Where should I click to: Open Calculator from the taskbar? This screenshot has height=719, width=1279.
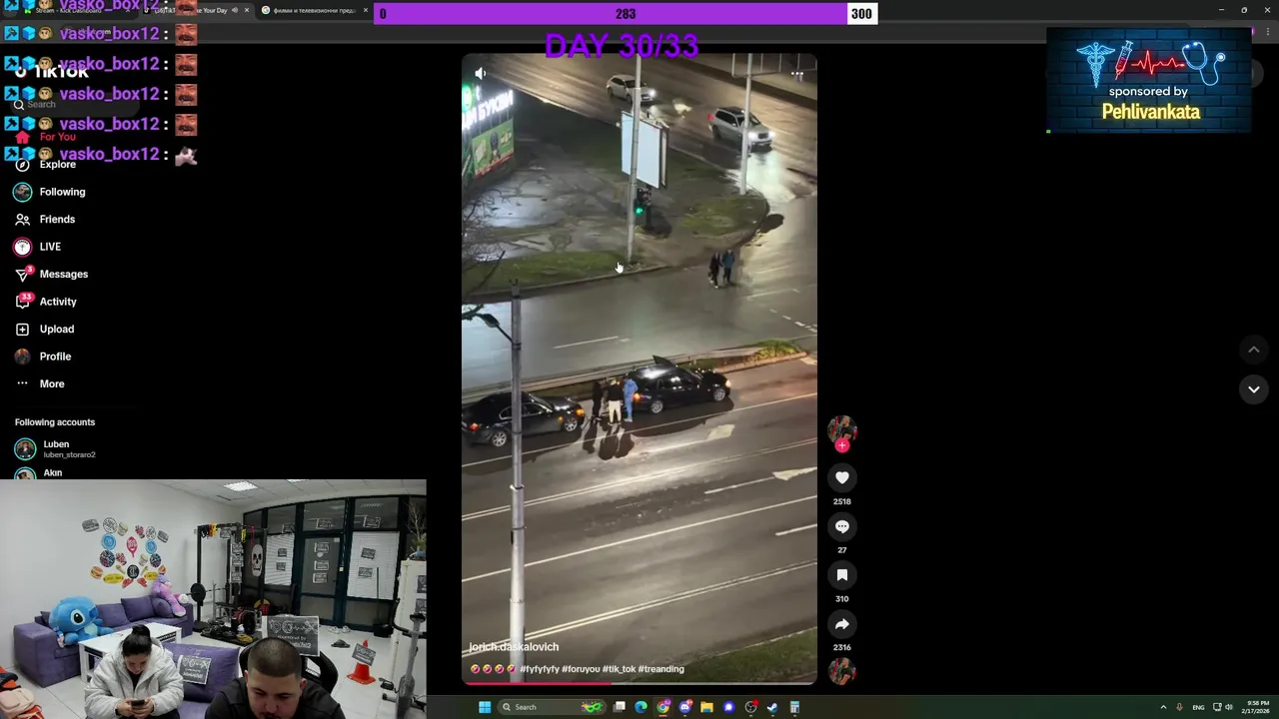794,707
